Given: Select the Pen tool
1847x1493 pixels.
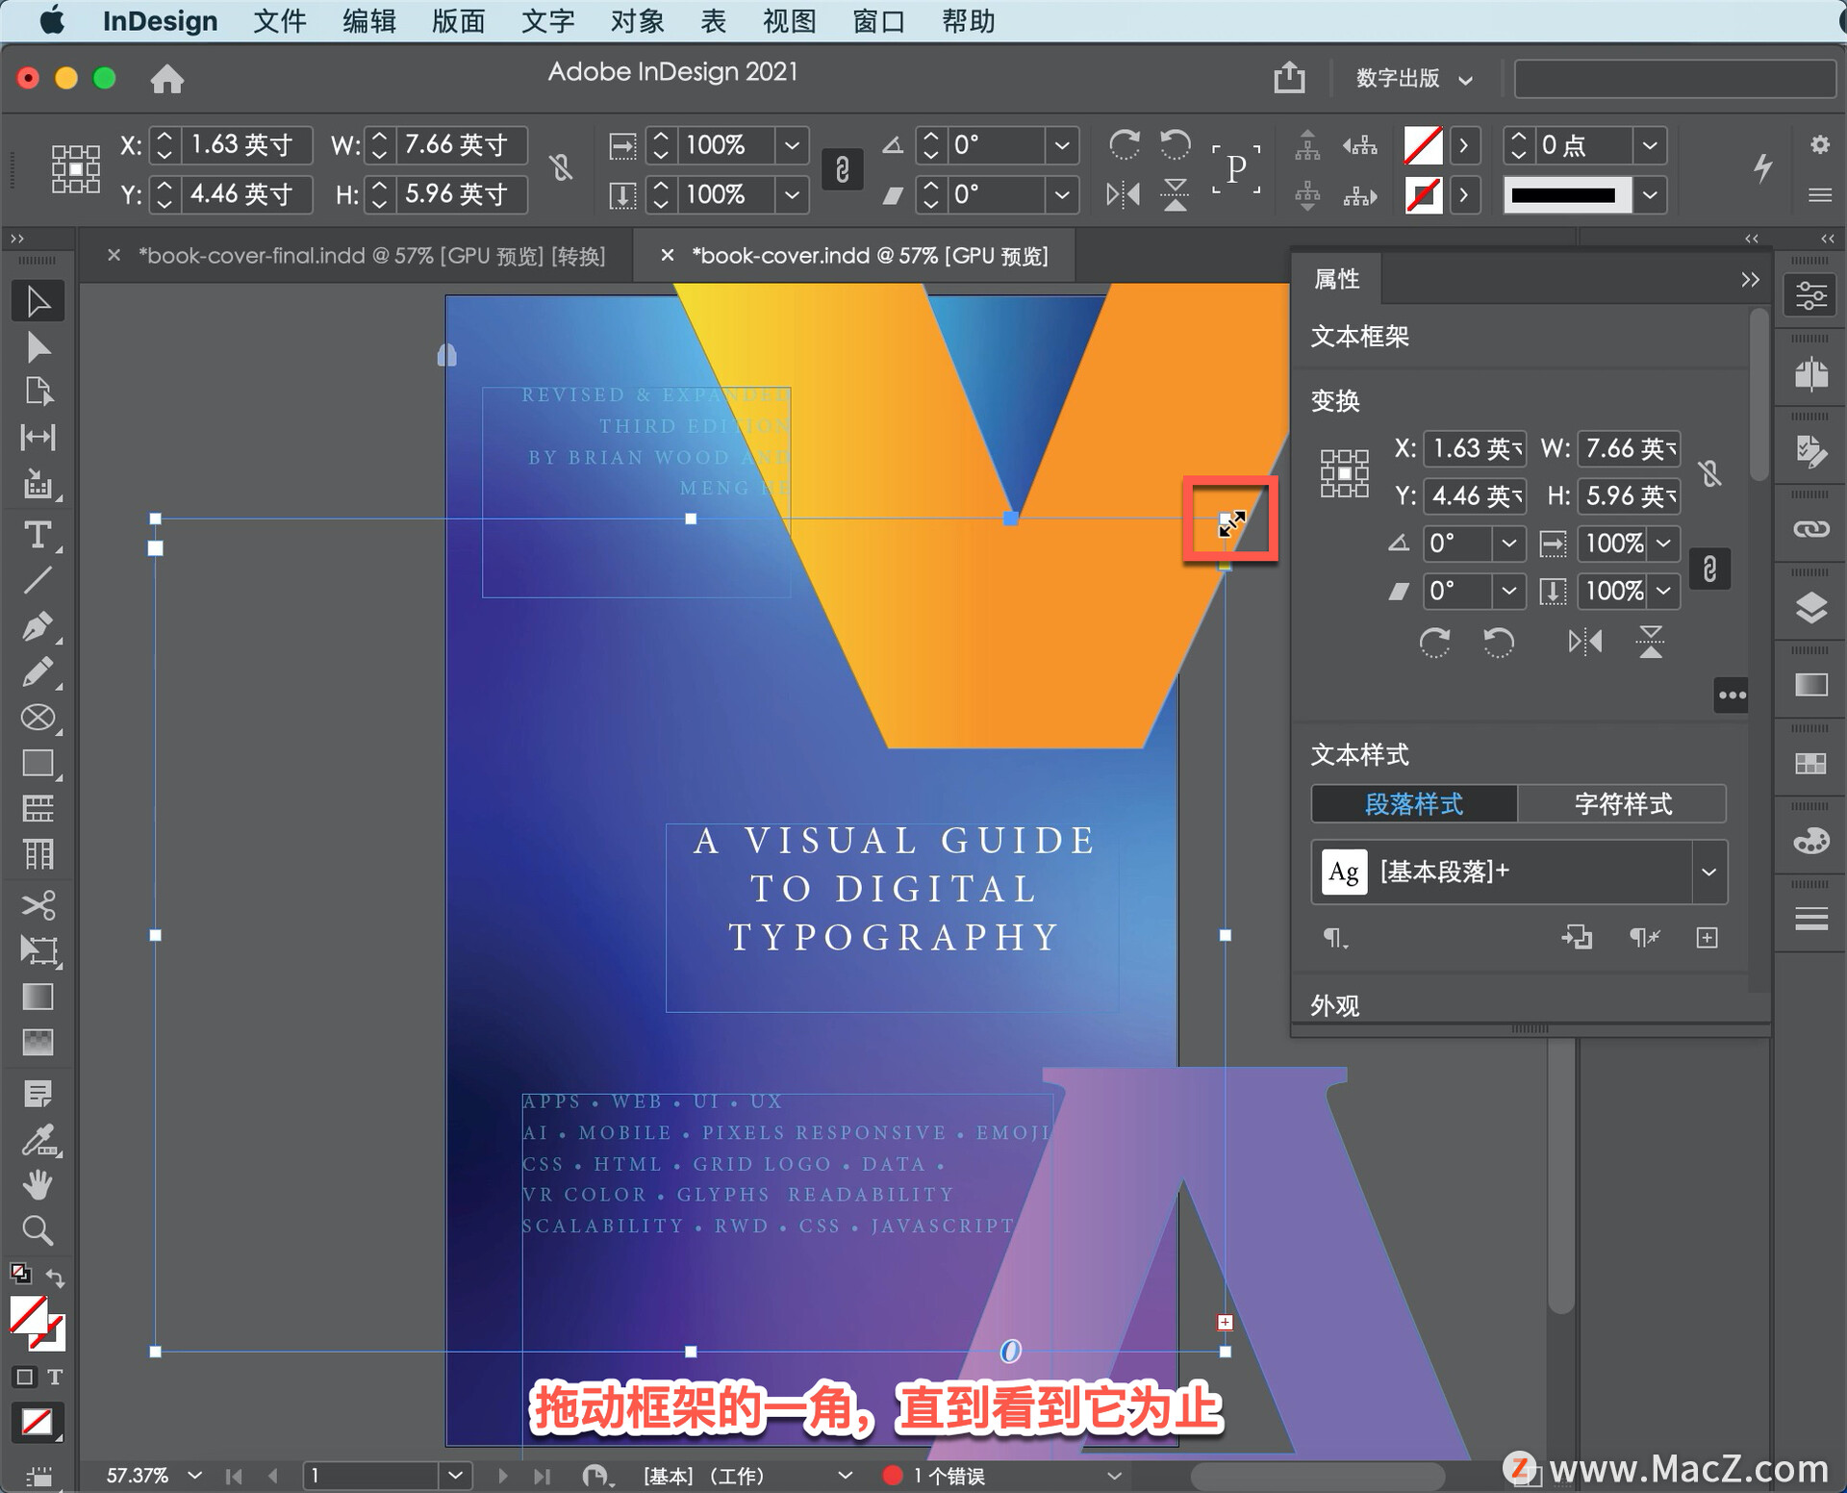Looking at the screenshot, I should pyautogui.click(x=38, y=626).
